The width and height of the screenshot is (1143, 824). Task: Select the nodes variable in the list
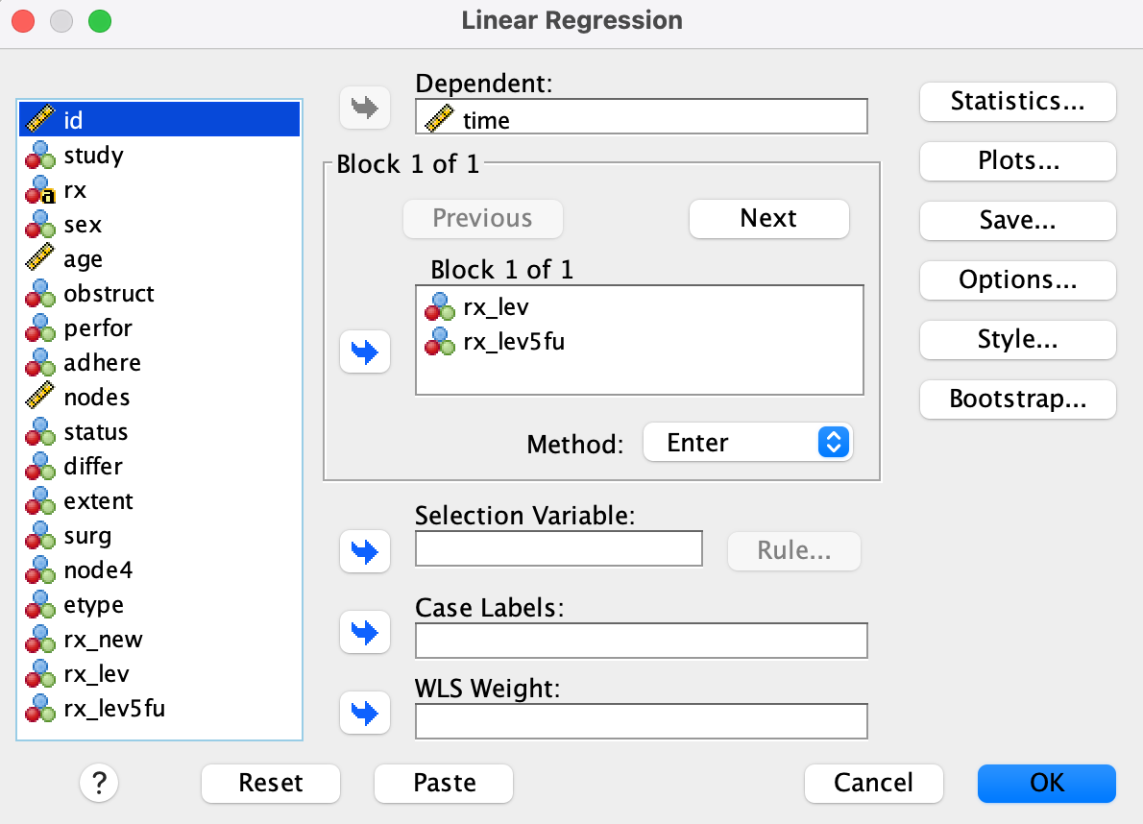point(96,398)
